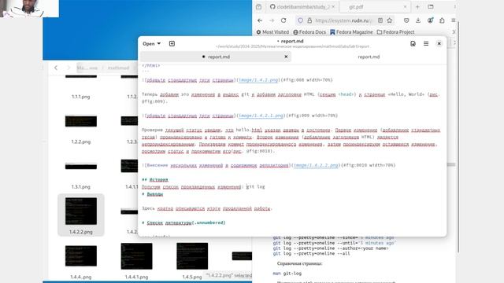504x283 pixels.
Task: Open the Firefox application menu
Action: click(454, 20)
